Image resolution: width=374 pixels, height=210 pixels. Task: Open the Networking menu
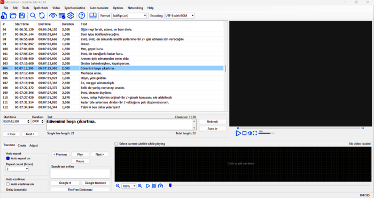click(135, 8)
